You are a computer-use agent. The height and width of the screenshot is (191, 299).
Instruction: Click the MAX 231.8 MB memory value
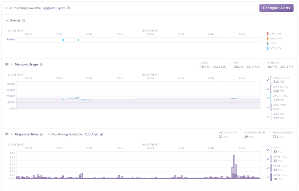(x=253, y=67)
